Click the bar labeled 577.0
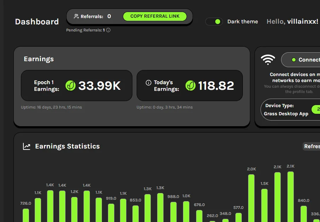This screenshot has height=222, width=320. coord(238,217)
